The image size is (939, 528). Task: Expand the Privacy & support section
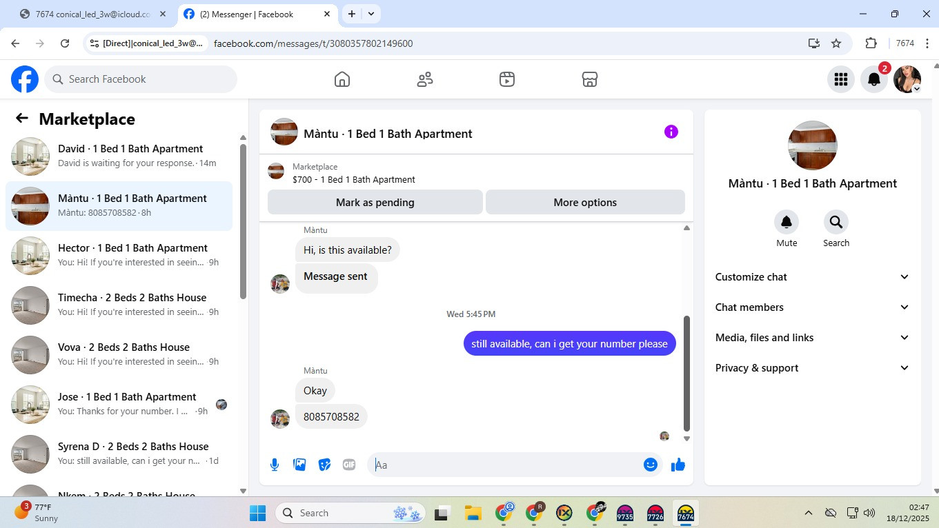812,368
